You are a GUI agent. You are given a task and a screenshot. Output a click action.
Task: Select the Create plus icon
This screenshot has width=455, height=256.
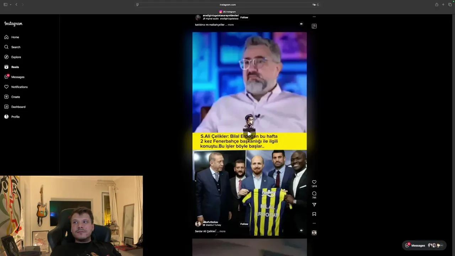tap(6, 97)
